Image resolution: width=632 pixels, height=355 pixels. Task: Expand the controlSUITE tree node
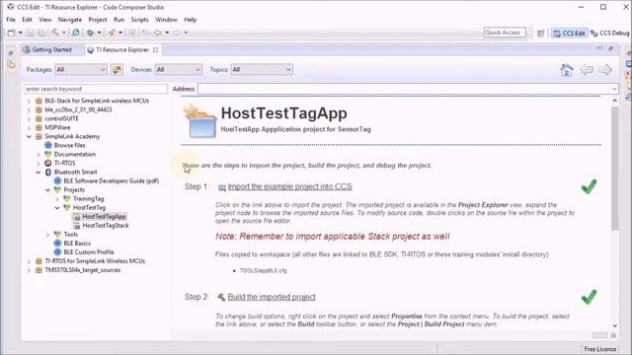[29, 118]
